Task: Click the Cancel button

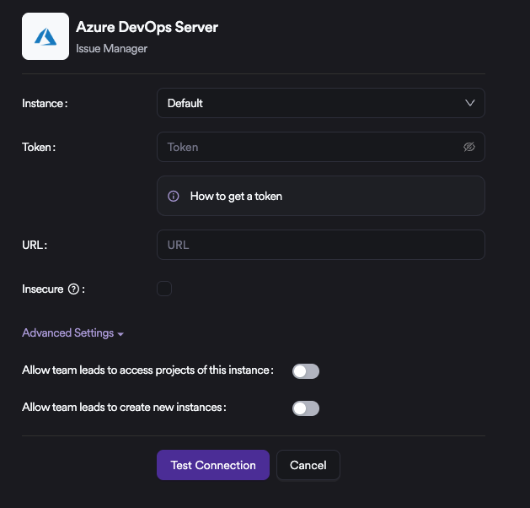Action: 308,465
